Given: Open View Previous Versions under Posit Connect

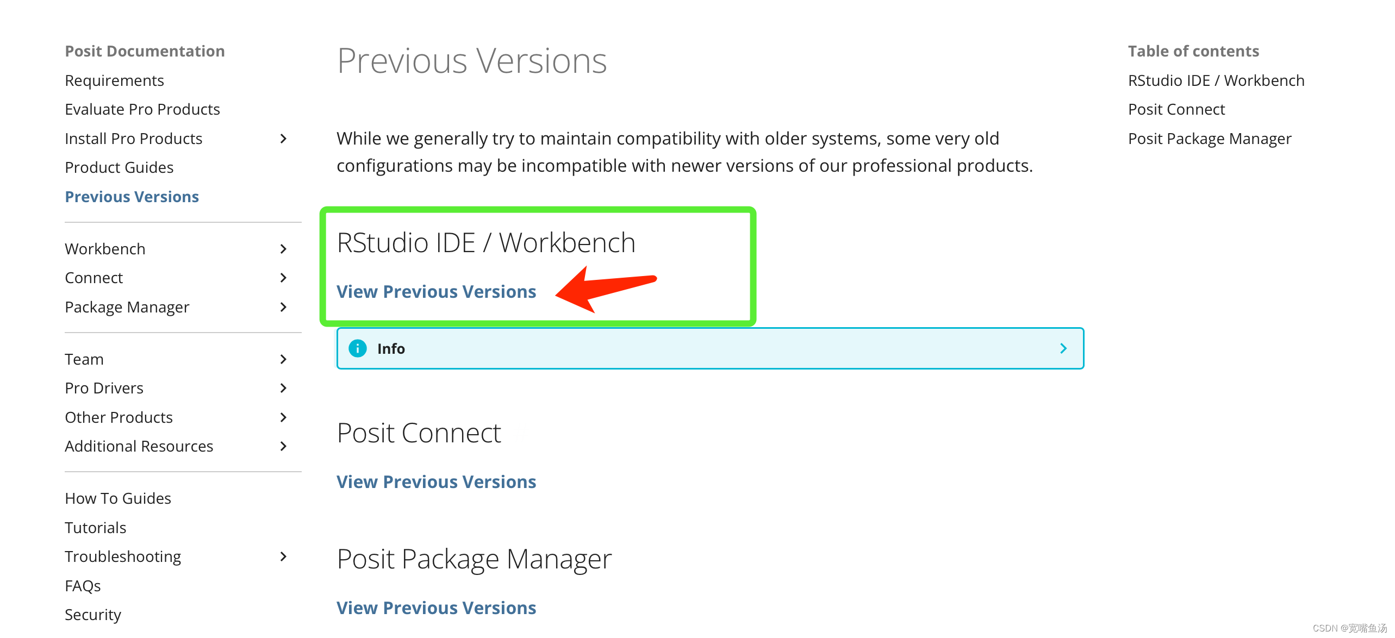Looking at the screenshot, I should pos(436,482).
